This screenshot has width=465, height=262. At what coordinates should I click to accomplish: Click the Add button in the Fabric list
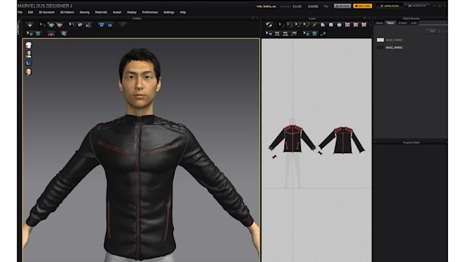[x=431, y=31]
